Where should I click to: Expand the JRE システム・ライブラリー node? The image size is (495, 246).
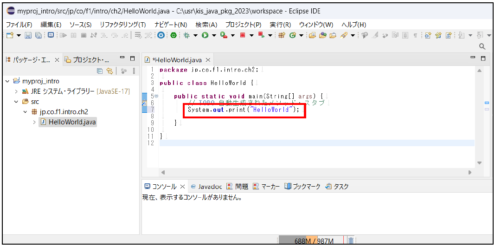(16, 91)
